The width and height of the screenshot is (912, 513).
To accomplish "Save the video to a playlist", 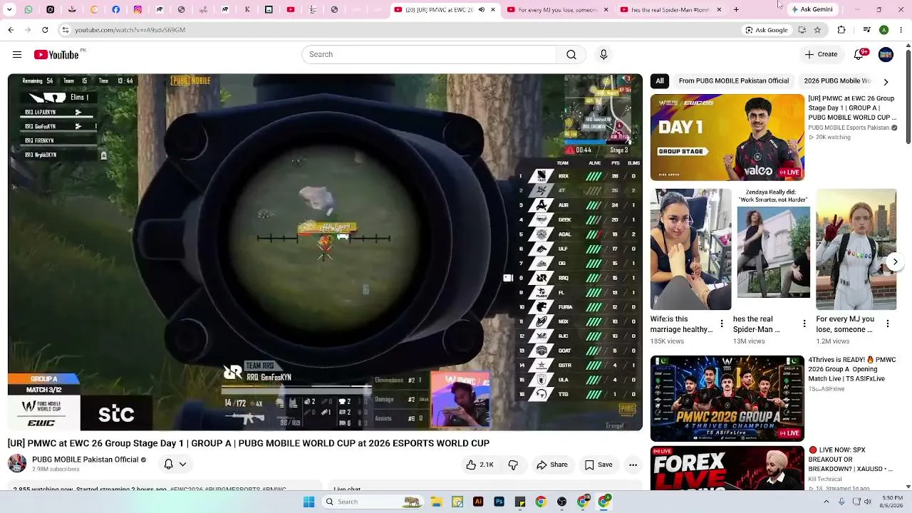I will [598, 465].
